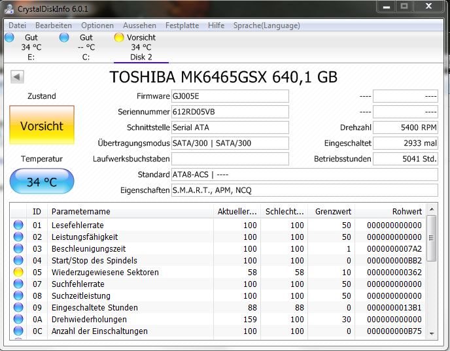Open the Bearbeiten menu
This screenshot has height=351, width=450.
click(x=54, y=25)
